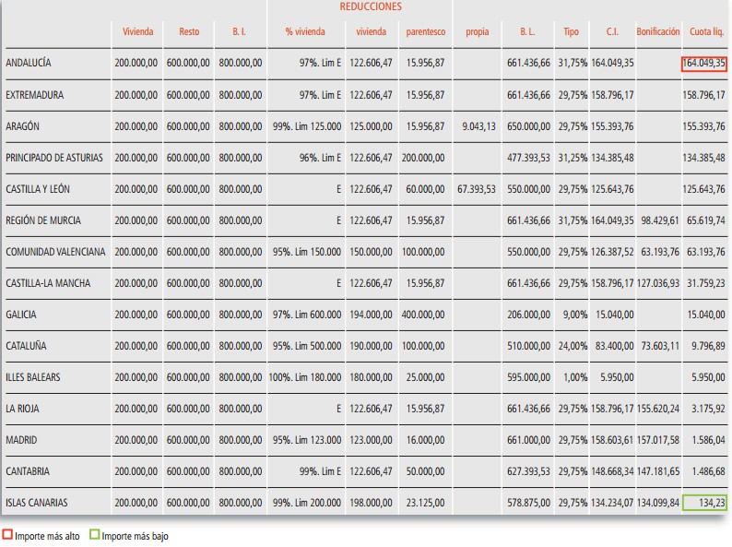Screen dimensions: 732x547
Task: Click Región de Murcia's 98.429,61 bonificación
Action: tap(658, 220)
